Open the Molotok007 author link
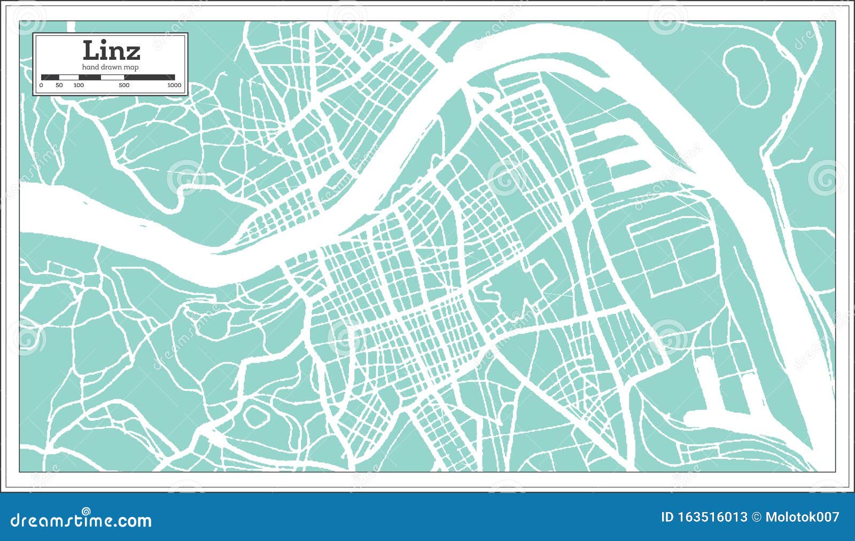 (x=803, y=517)
